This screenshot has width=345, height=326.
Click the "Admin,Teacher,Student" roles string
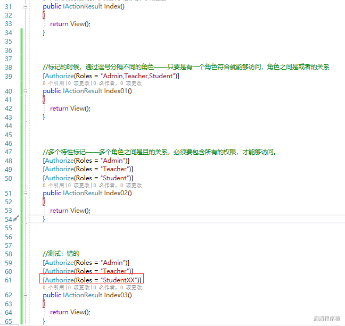point(138,76)
